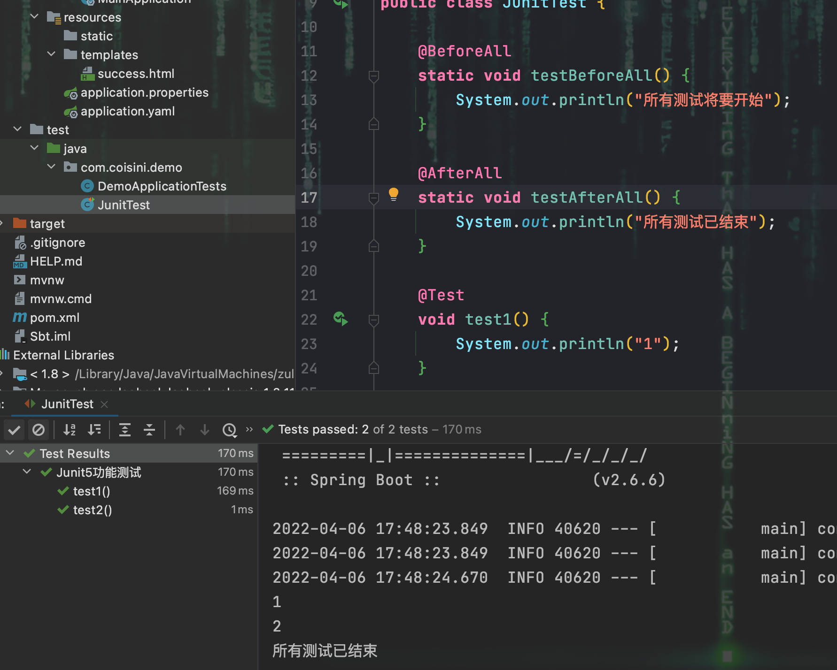Expand the JDK 1.8 library node
Viewport: 837px width, 670px height.
pyautogui.click(x=2, y=373)
